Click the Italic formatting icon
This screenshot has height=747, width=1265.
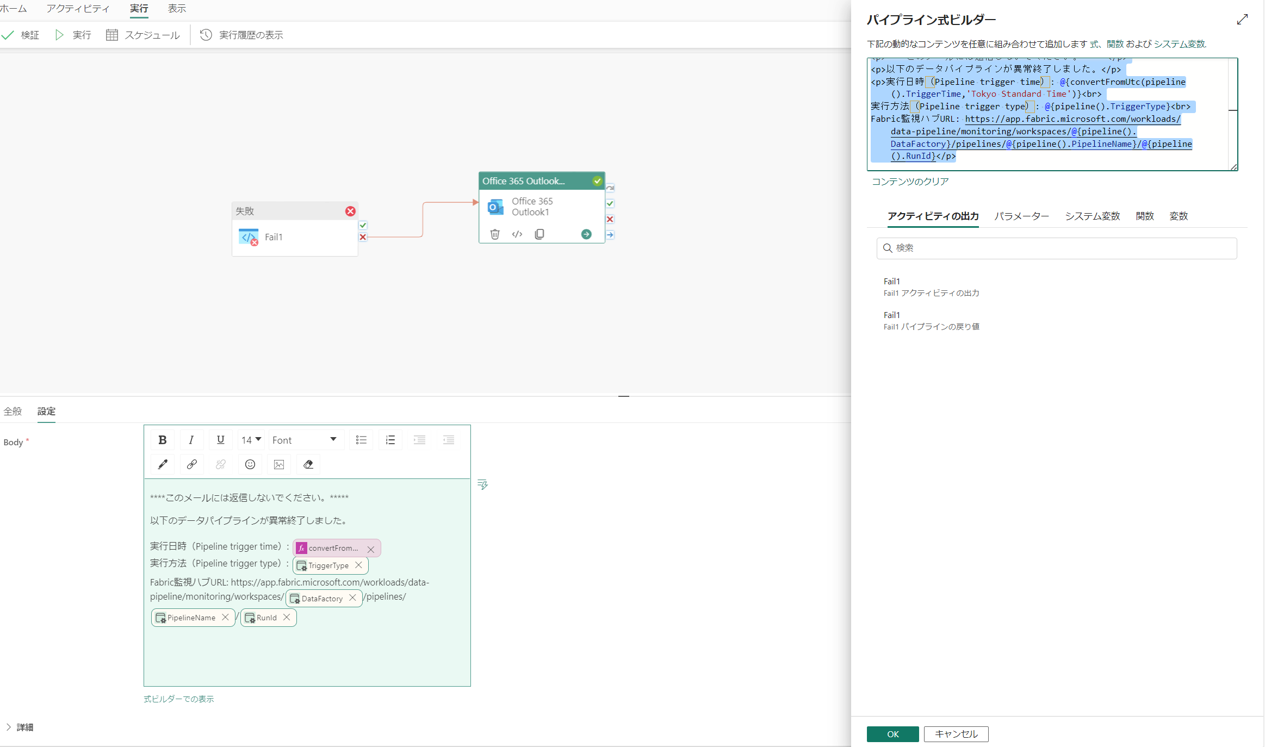(191, 440)
